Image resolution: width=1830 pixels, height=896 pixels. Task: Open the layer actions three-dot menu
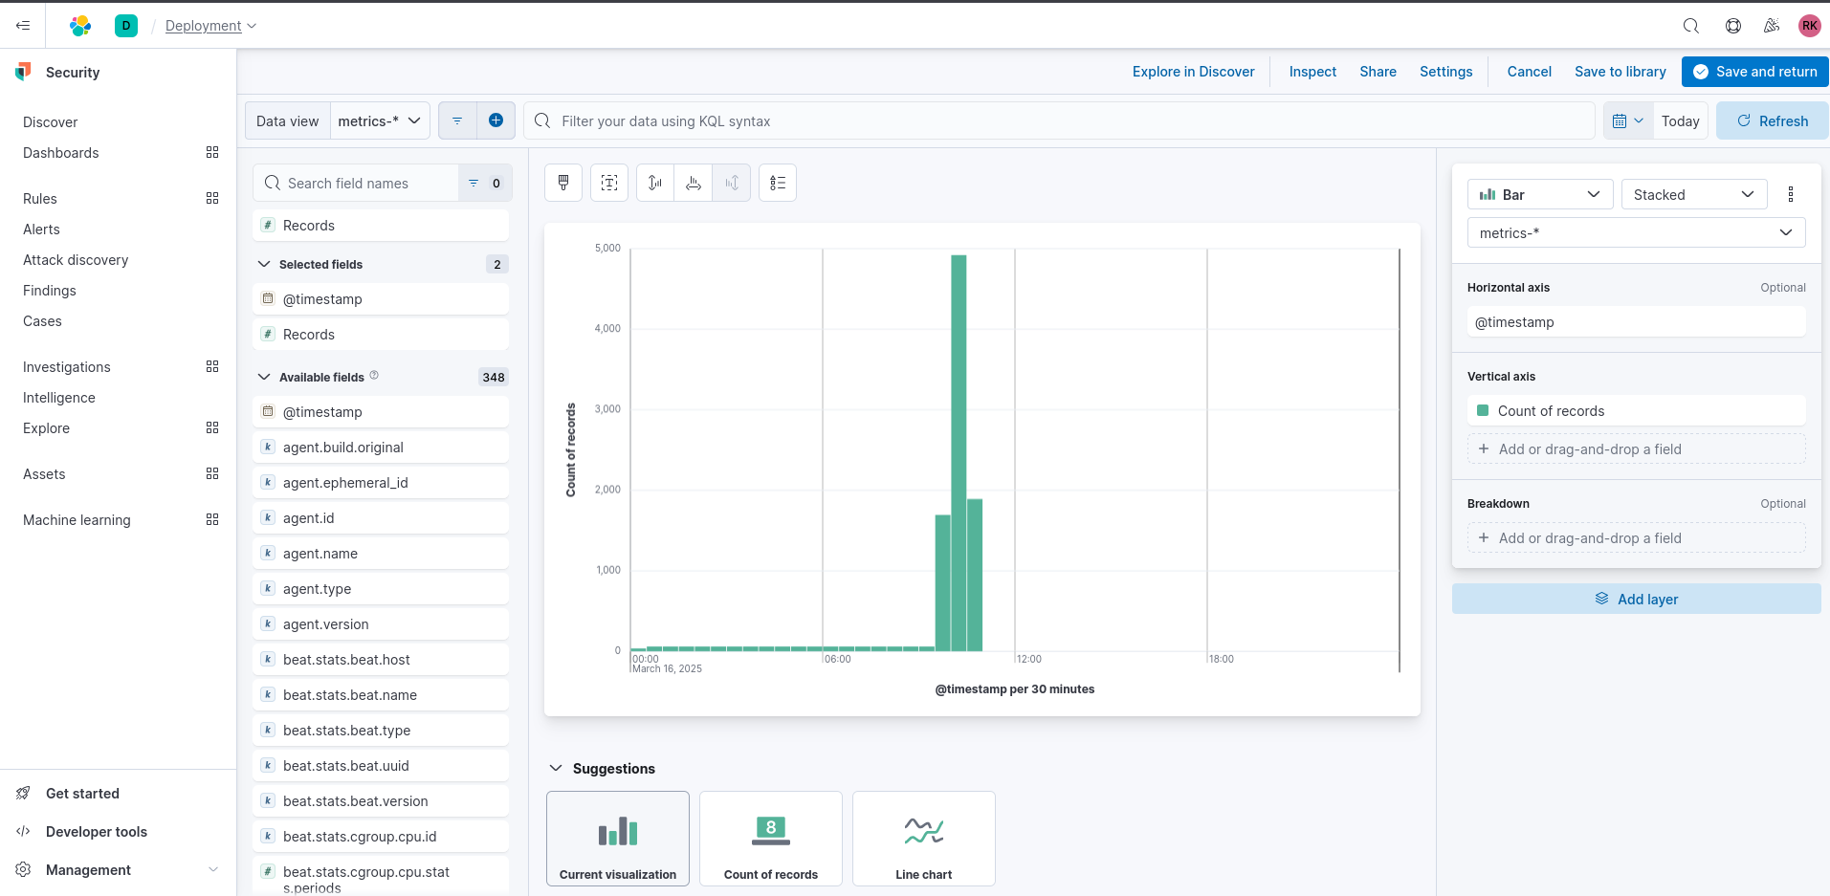[x=1791, y=194]
